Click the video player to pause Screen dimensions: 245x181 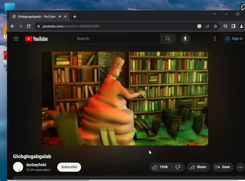(x=125, y=99)
